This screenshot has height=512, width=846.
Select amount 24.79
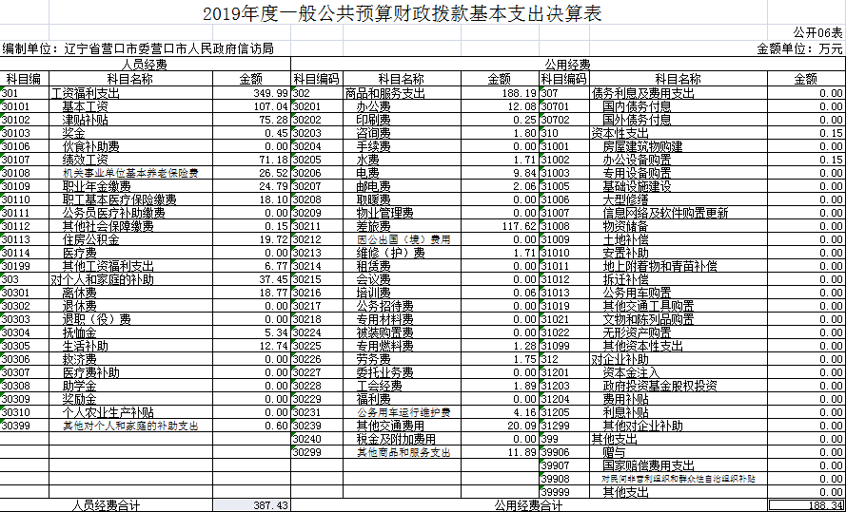[x=252, y=186]
